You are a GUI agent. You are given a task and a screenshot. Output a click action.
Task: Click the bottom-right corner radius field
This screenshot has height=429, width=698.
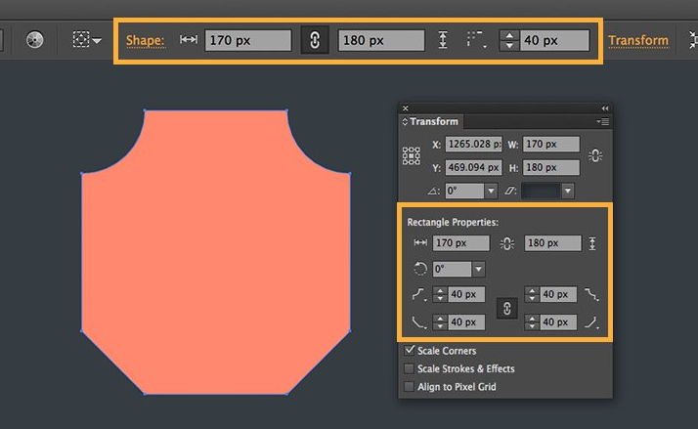[558, 322]
